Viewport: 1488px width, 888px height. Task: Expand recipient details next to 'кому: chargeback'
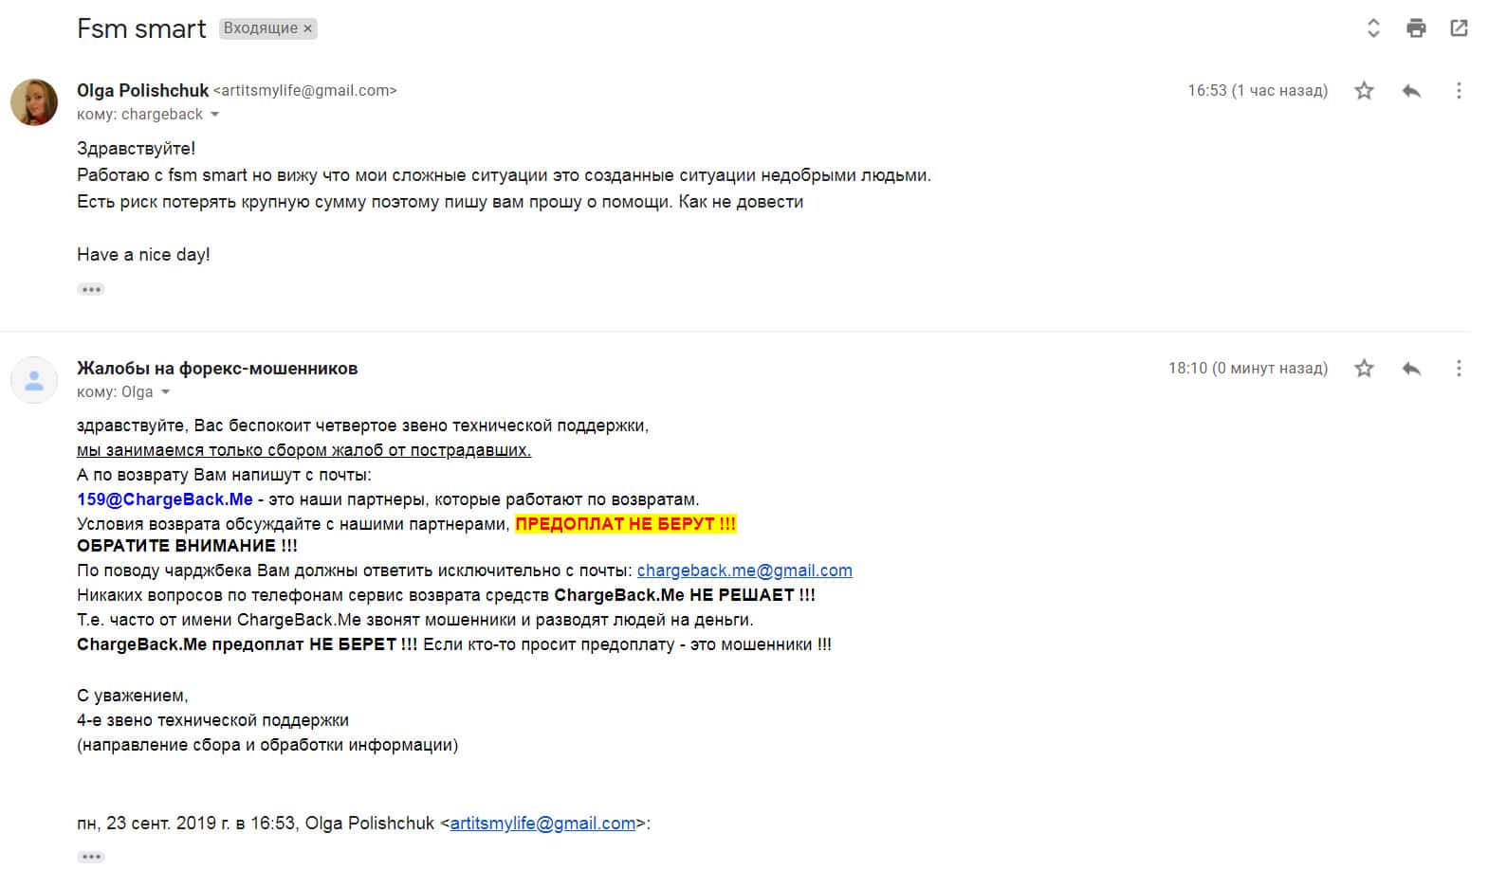coord(214,115)
